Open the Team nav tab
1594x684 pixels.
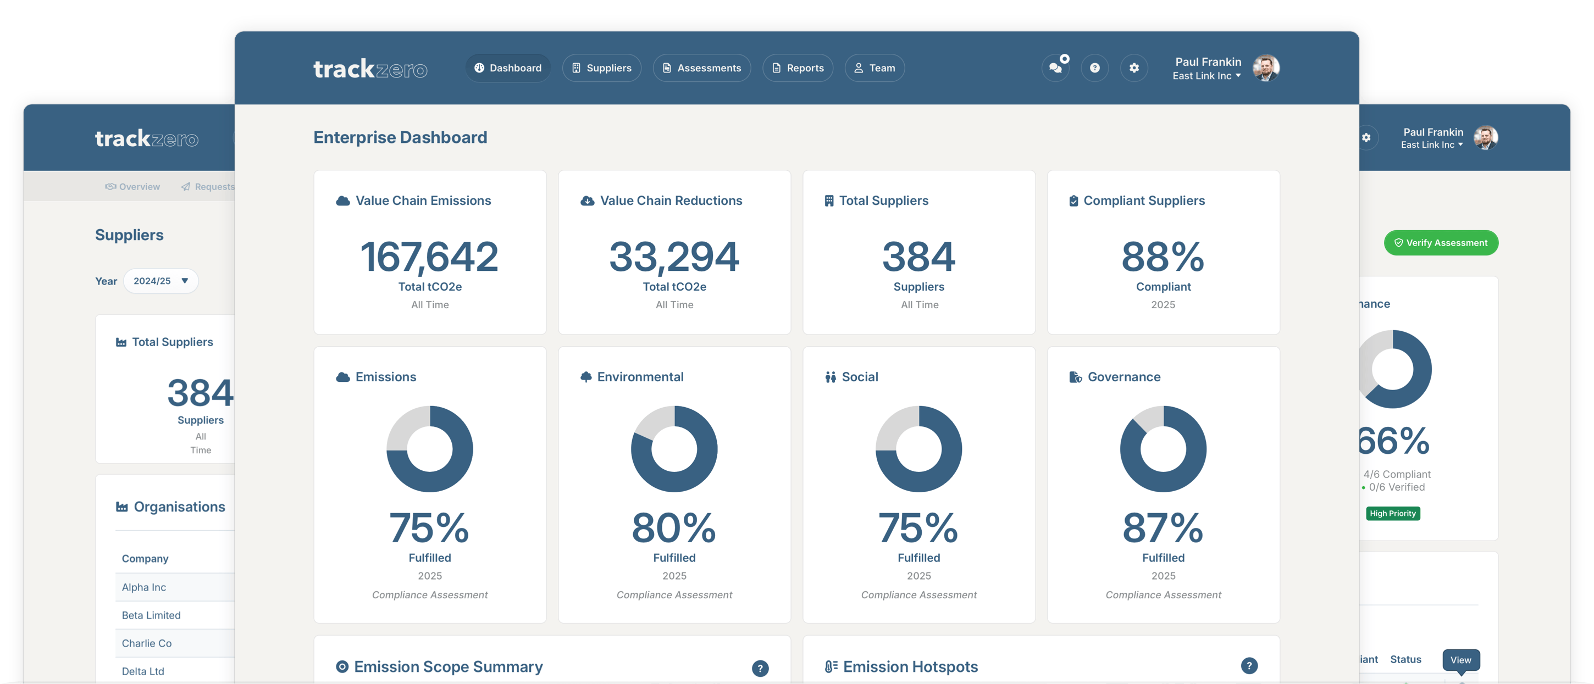tap(875, 68)
